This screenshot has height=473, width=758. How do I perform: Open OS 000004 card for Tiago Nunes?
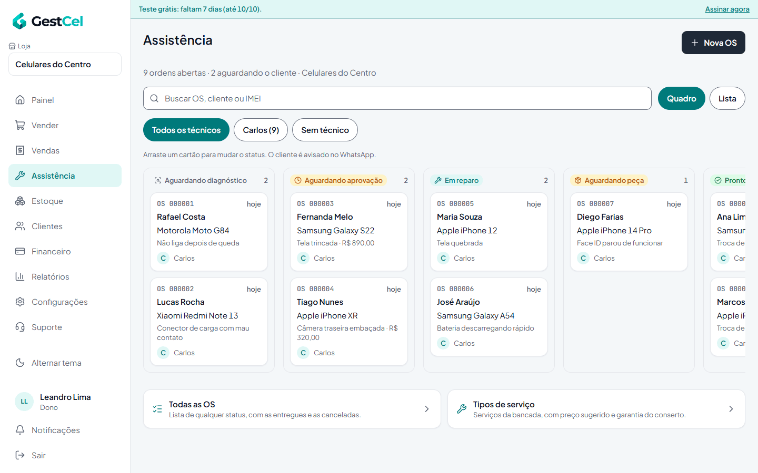coord(349,322)
